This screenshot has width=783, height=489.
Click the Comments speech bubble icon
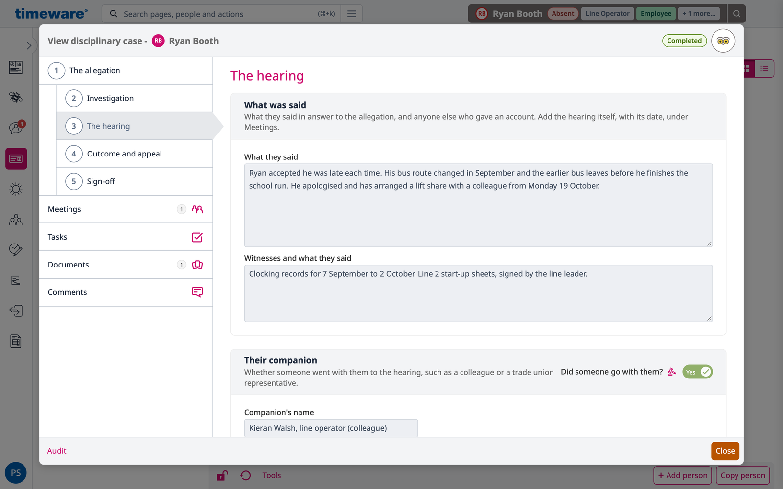click(x=197, y=292)
